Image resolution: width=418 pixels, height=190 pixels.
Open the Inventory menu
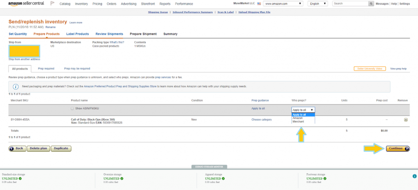[82, 4]
